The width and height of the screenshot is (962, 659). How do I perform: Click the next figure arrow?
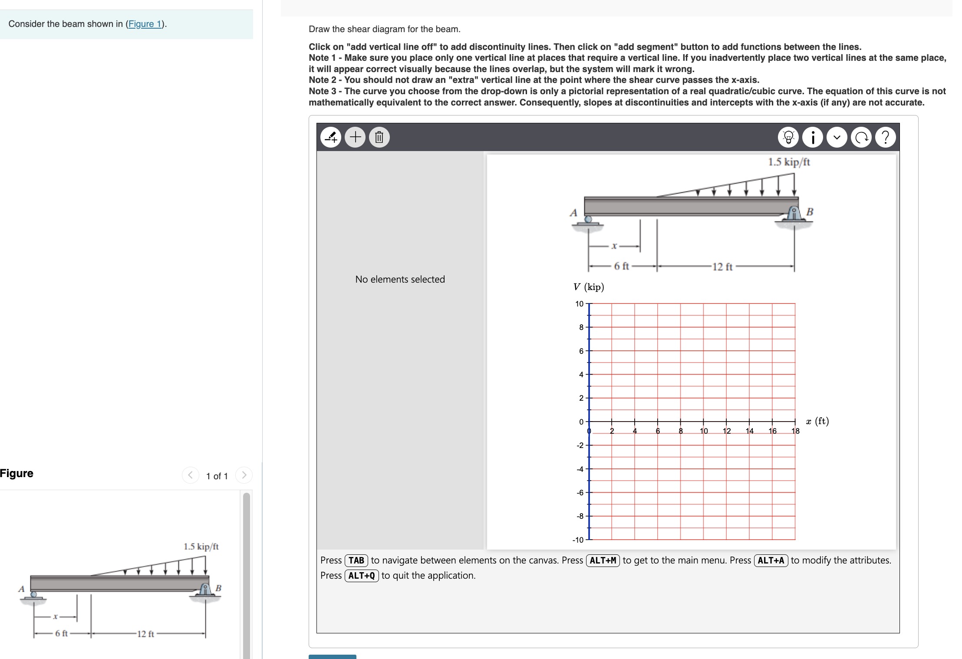pos(244,475)
